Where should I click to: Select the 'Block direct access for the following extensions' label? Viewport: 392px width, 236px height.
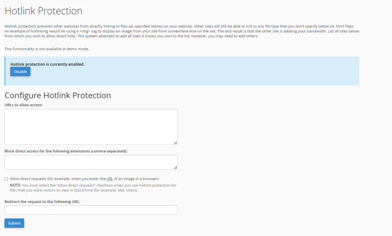(x=66, y=151)
